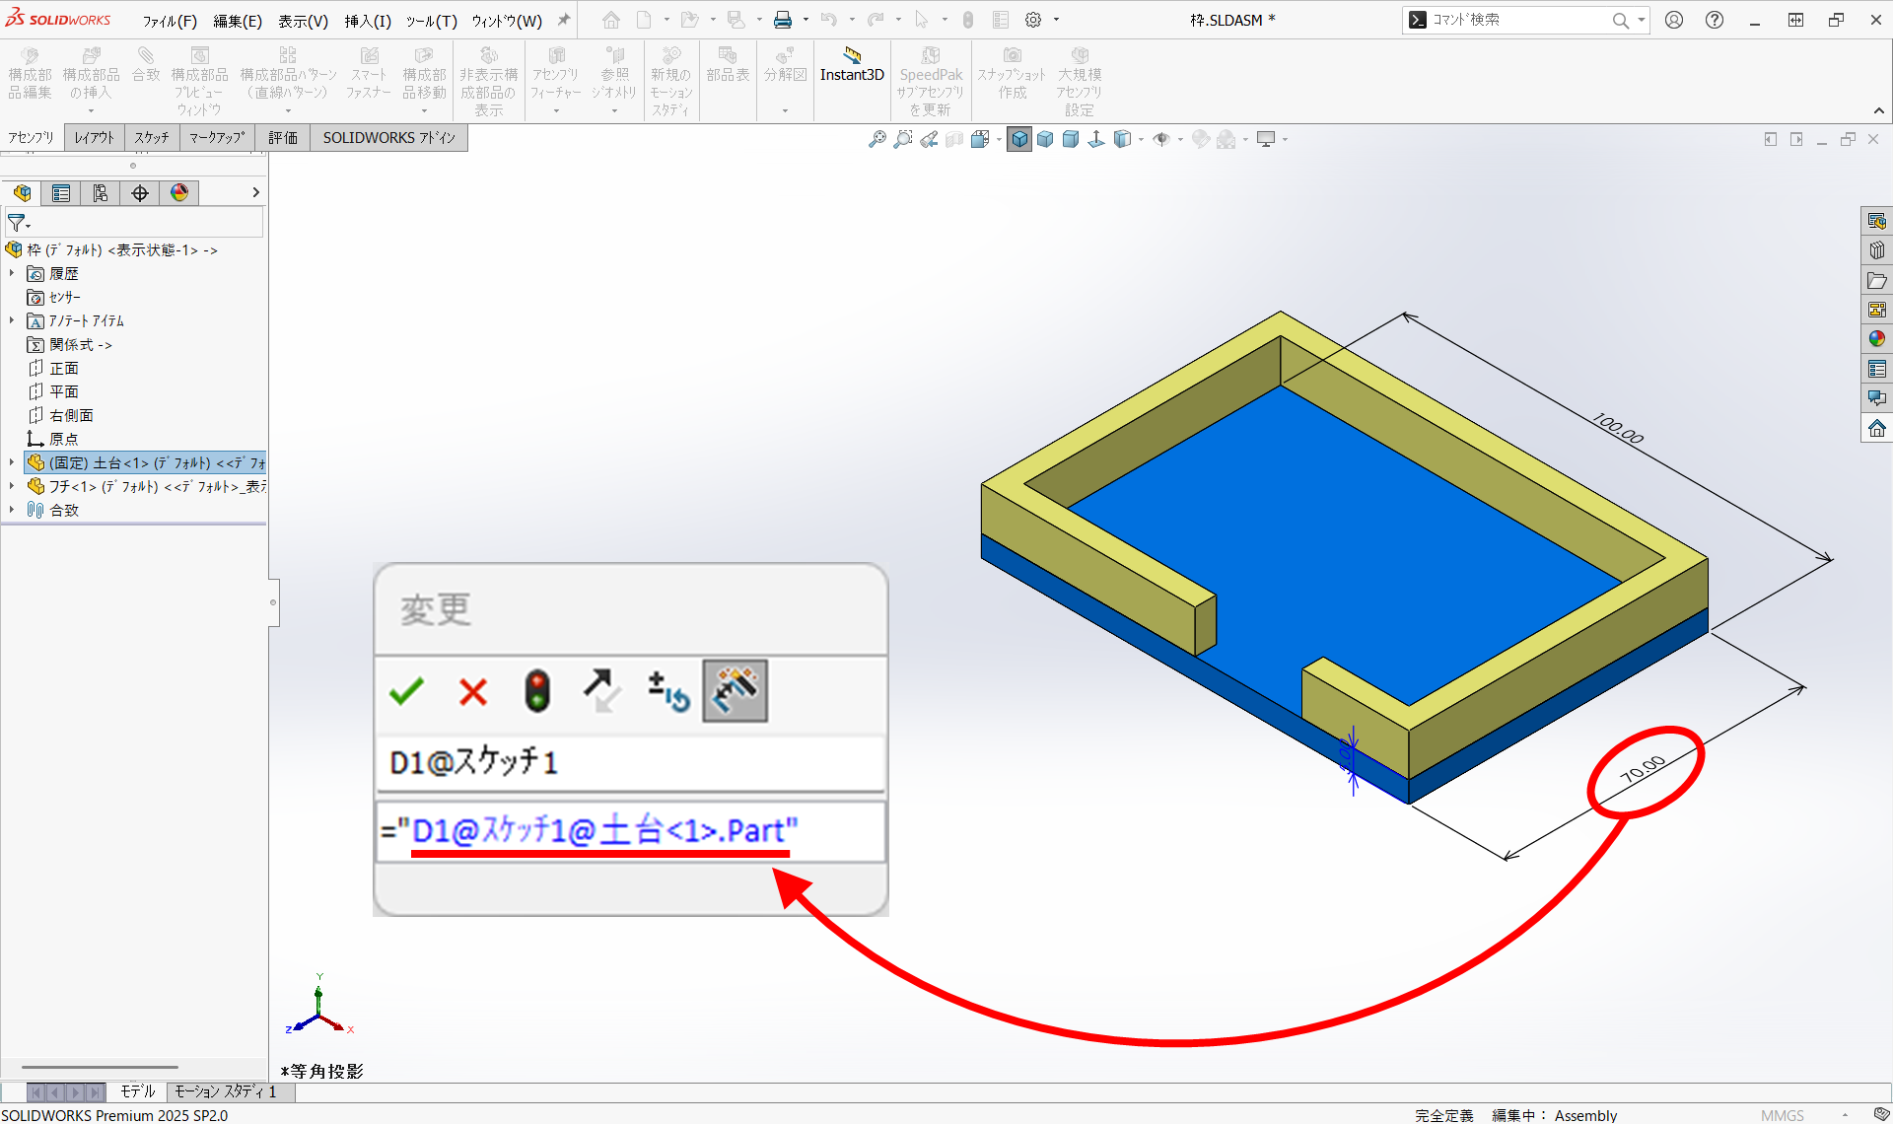Click green checkmark to accept dimension

[x=406, y=692]
